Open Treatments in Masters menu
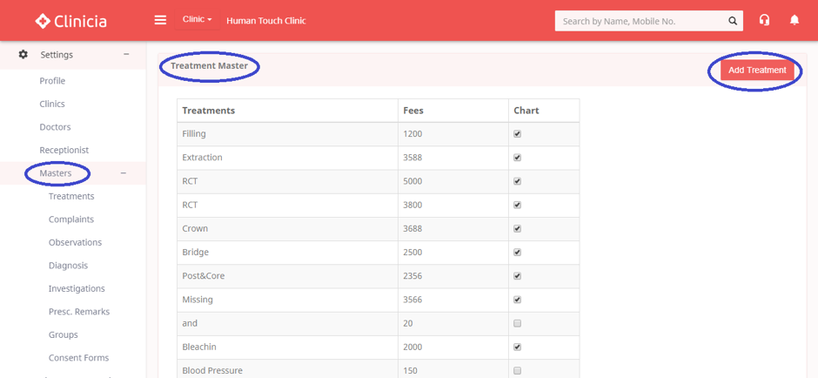Image resolution: width=818 pixels, height=378 pixels. 71,197
